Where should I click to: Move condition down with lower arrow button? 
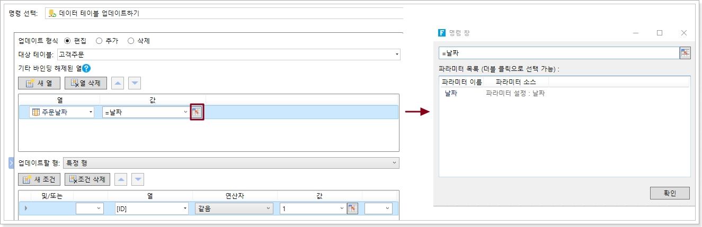click(138, 179)
